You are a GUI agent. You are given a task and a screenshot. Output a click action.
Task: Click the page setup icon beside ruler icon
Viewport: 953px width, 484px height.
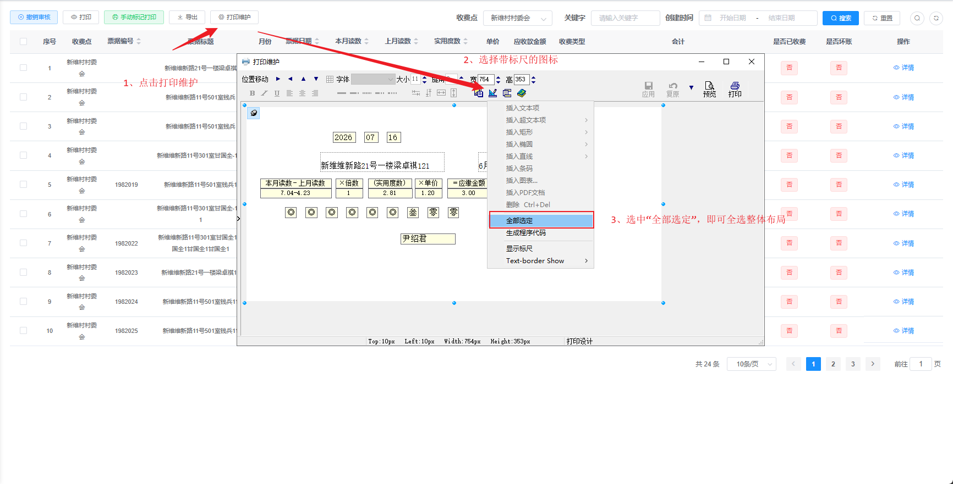coord(479,93)
